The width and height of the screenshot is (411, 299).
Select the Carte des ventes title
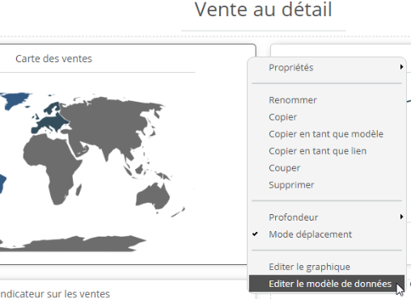[x=53, y=59]
